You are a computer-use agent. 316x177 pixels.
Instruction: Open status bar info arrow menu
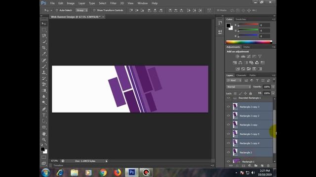(107, 161)
